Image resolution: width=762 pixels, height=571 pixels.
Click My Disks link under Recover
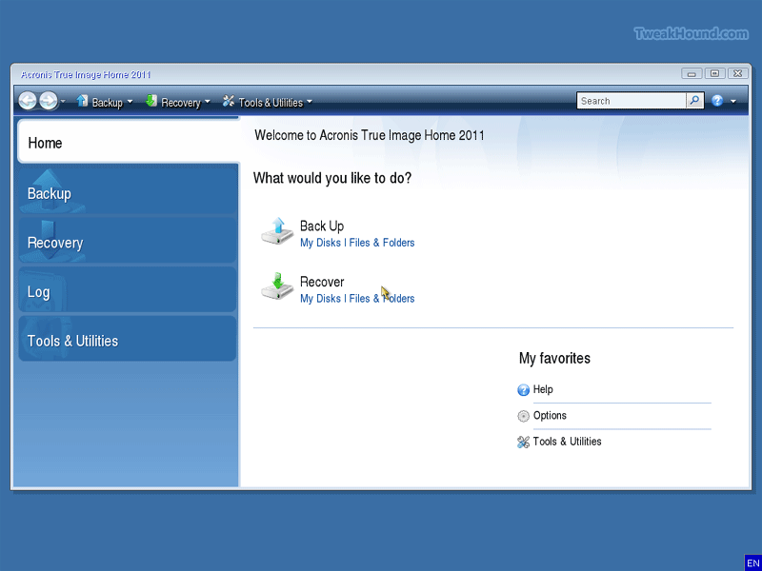click(x=320, y=299)
